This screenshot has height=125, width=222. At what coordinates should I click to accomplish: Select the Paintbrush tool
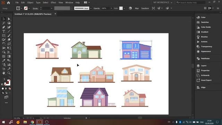[9, 35]
